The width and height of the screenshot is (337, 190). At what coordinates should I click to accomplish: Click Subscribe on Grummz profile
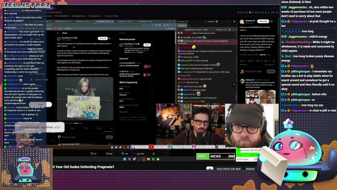(263, 21)
